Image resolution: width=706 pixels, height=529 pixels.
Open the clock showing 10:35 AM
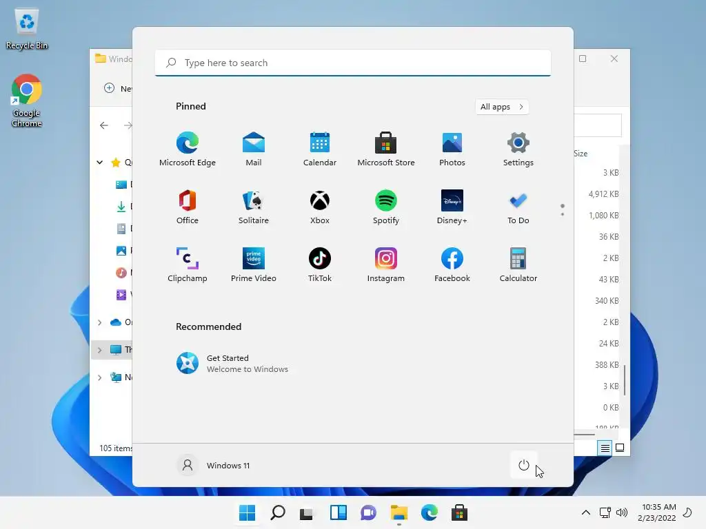(x=657, y=512)
